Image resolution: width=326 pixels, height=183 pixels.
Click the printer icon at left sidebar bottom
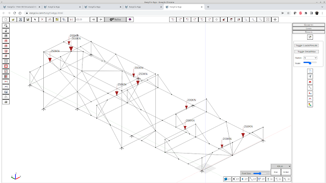6,102
